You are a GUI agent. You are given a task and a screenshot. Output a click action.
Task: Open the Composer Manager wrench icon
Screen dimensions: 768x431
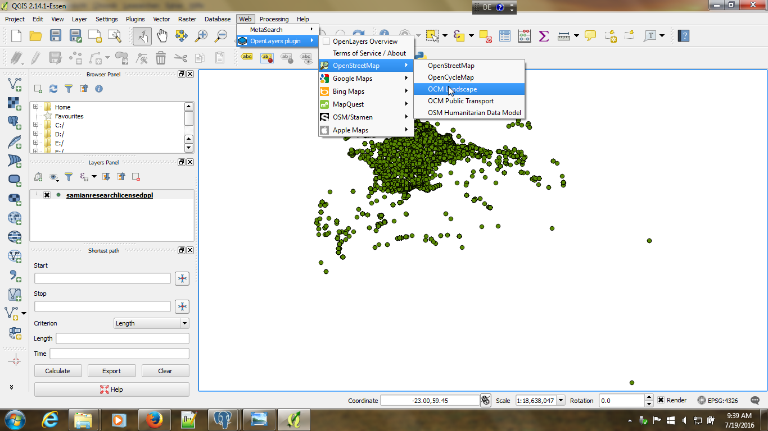[114, 36]
